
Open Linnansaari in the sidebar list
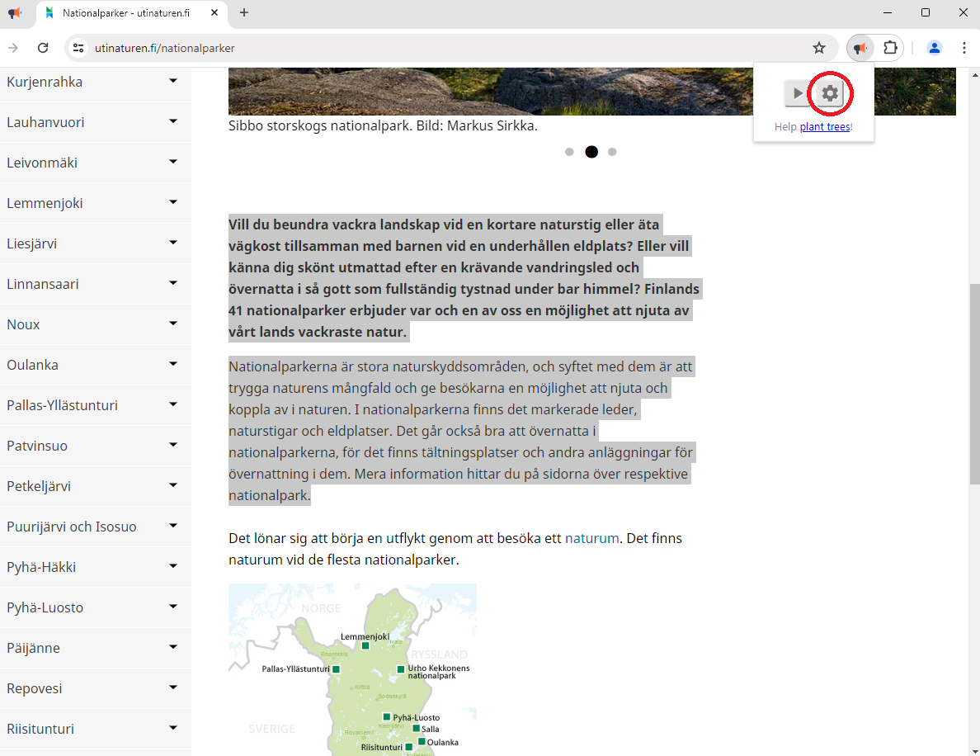(43, 284)
